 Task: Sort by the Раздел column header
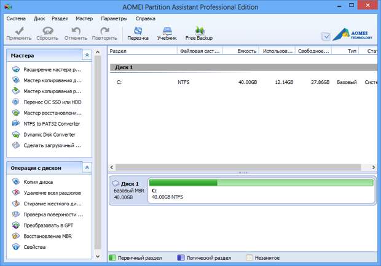pos(143,51)
